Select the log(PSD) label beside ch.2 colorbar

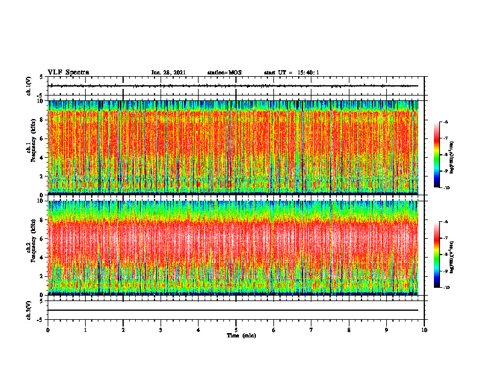point(452,257)
